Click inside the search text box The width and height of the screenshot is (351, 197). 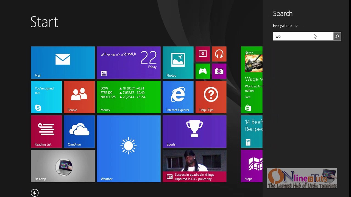(x=303, y=36)
